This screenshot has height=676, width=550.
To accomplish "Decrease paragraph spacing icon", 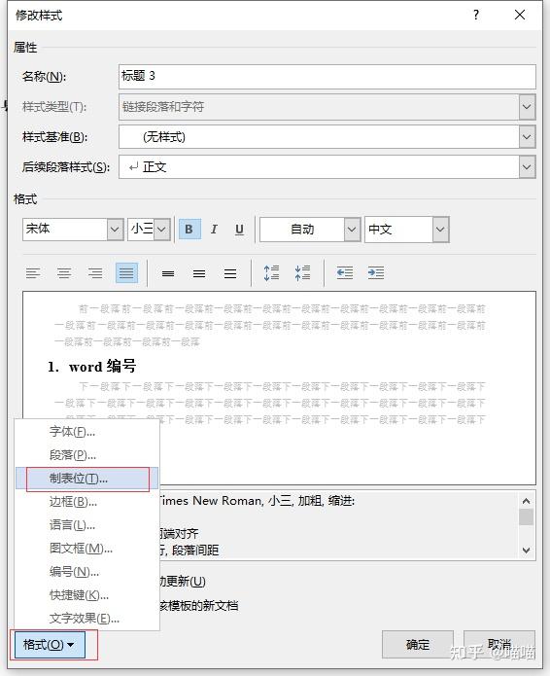I will (x=302, y=273).
